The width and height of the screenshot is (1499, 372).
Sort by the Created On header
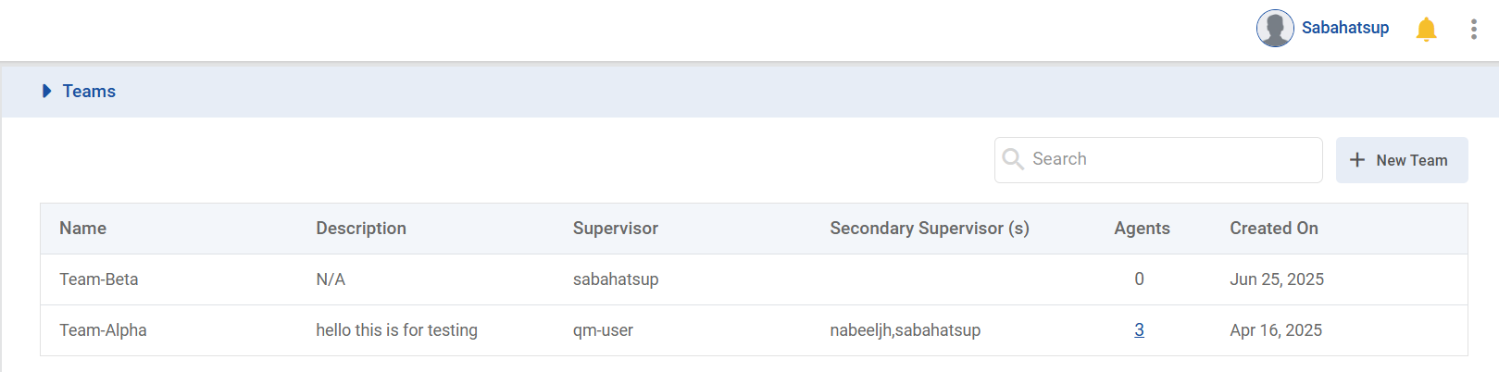[1274, 229]
